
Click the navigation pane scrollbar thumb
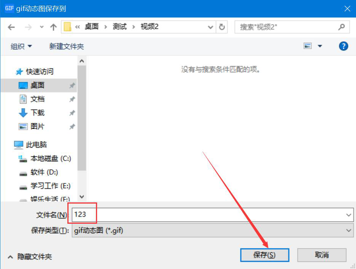[x=82, y=118]
